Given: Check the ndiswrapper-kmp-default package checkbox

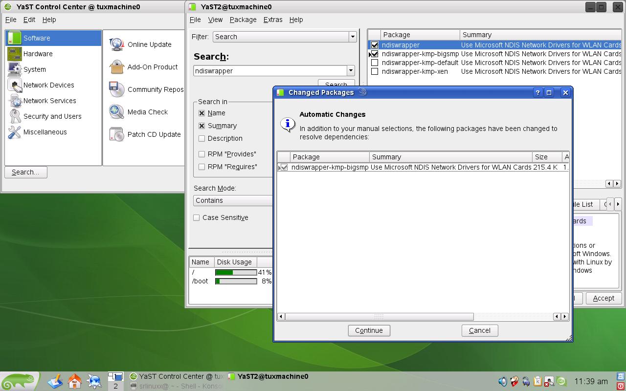Looking at the screenshot, I should click(x=375, y=63).
